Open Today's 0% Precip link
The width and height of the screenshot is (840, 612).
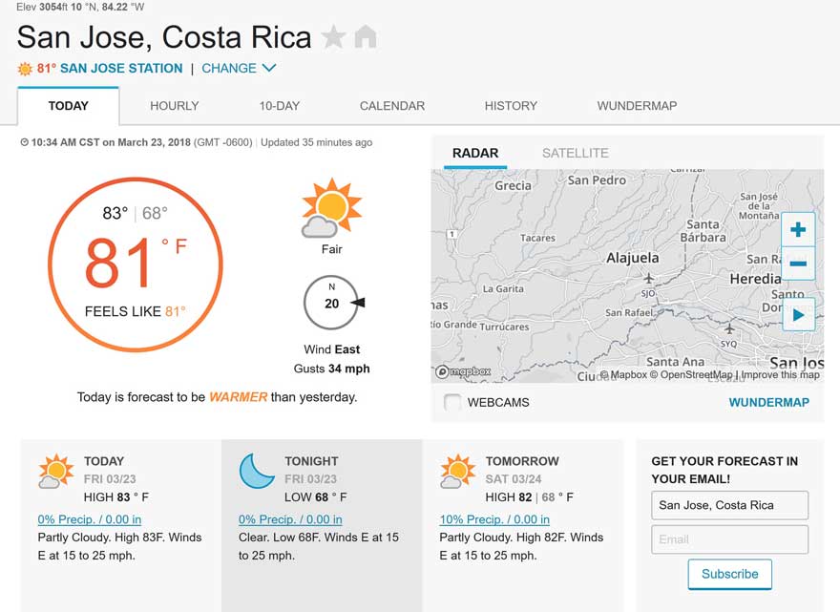click(x=90, y=519)
